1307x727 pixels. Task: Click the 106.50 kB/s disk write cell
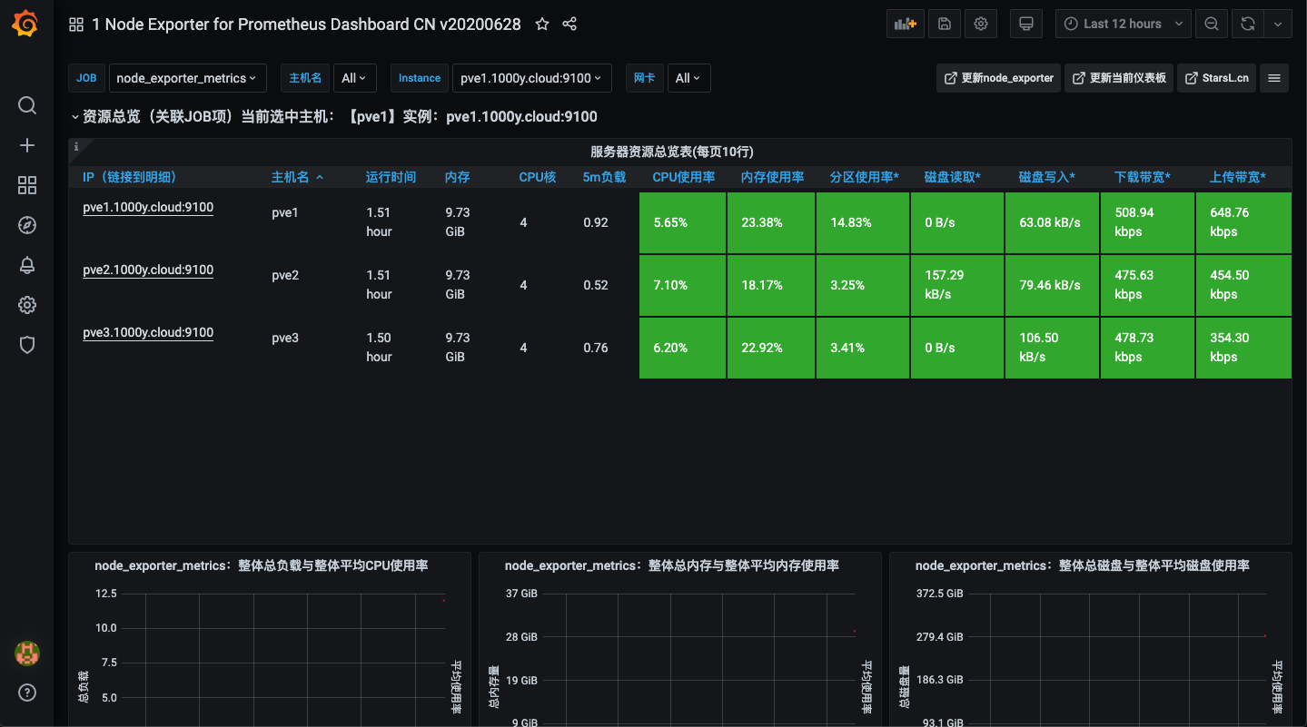[1052, 348]
